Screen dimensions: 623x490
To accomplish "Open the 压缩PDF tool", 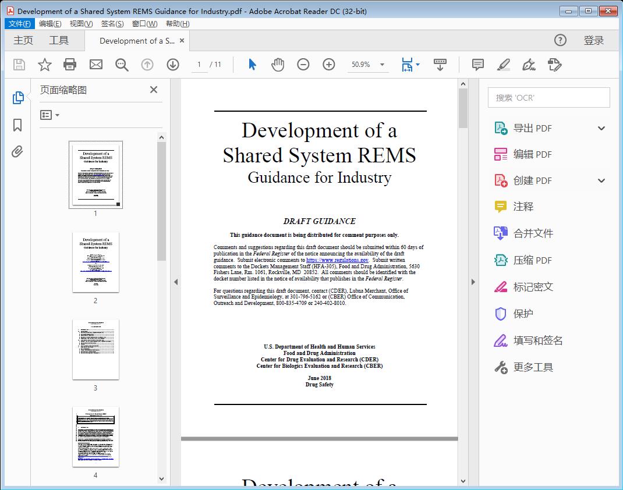I will [x=532, y=260].
